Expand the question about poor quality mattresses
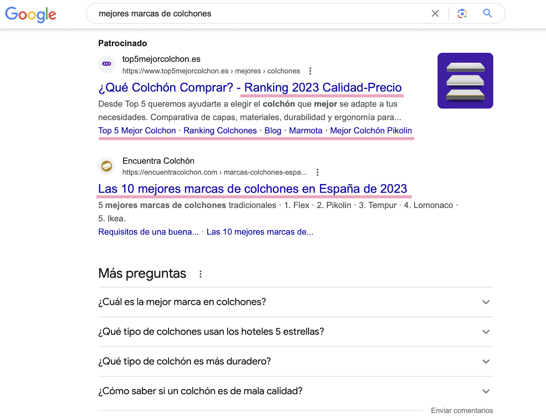Image resolution: width=546 pixels, height=420 pixels. coord(486,391)
